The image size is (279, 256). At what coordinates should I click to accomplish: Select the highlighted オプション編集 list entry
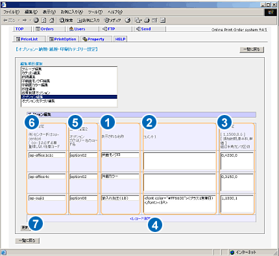coord(69,97)
